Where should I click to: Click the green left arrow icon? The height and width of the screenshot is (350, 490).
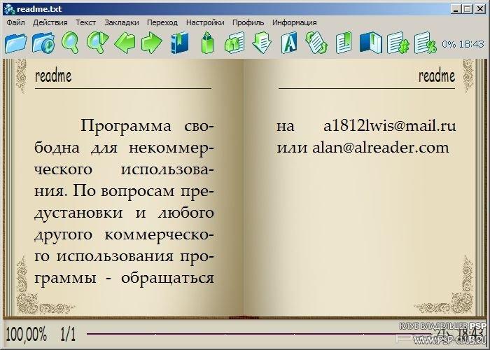[x=125, y=43]
